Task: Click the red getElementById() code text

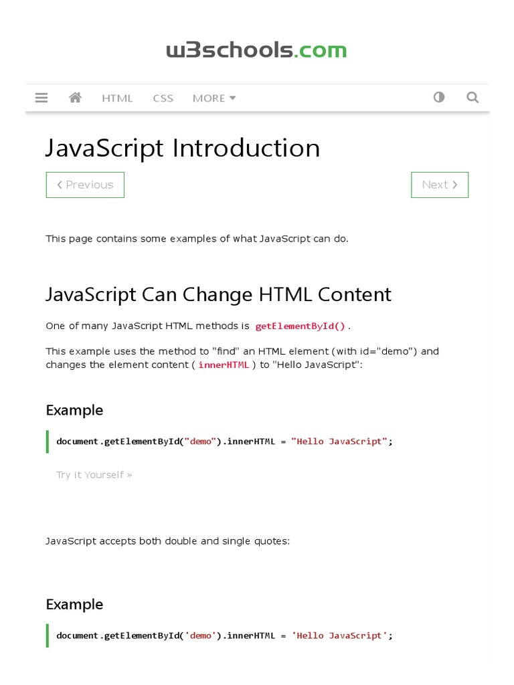Action: (301, 326)
